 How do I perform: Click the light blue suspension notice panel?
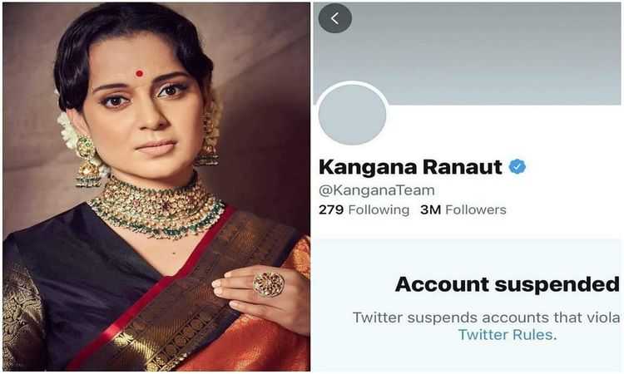(x=467, y=305)
